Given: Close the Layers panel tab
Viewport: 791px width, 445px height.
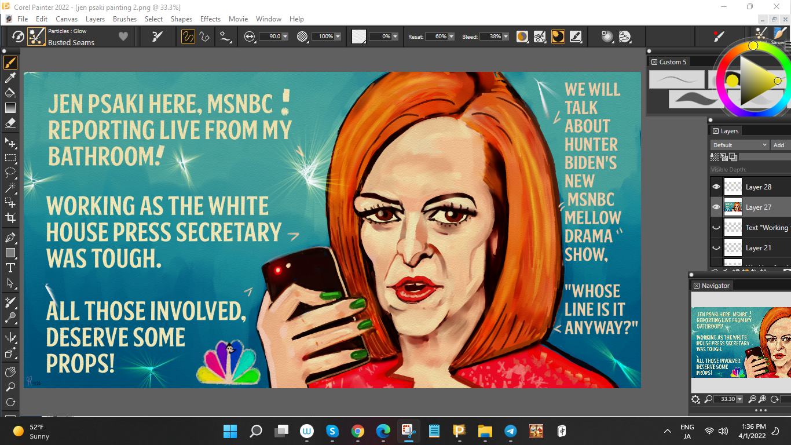Looking at the screenshot, I should (716, 131).
